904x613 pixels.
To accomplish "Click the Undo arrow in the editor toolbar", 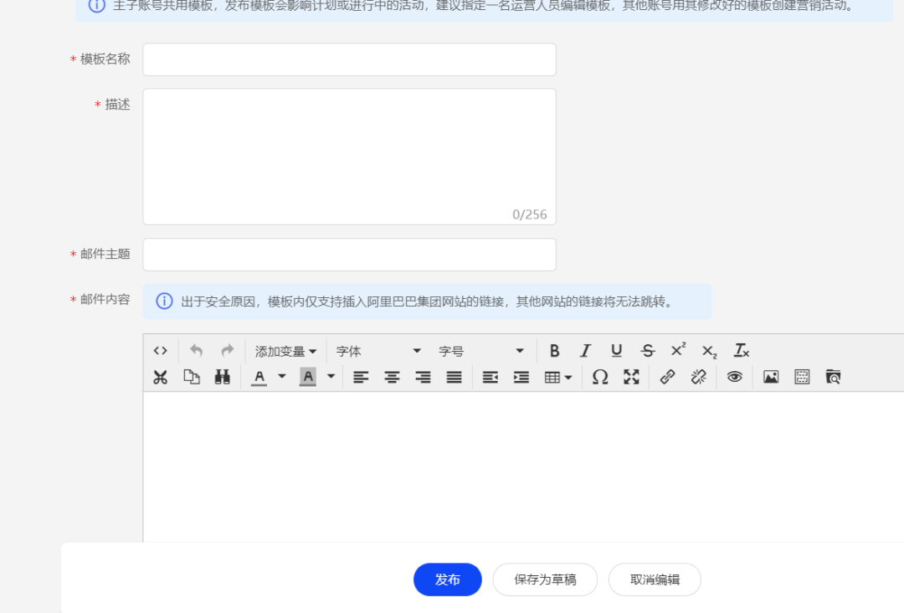I will point(197,350).
